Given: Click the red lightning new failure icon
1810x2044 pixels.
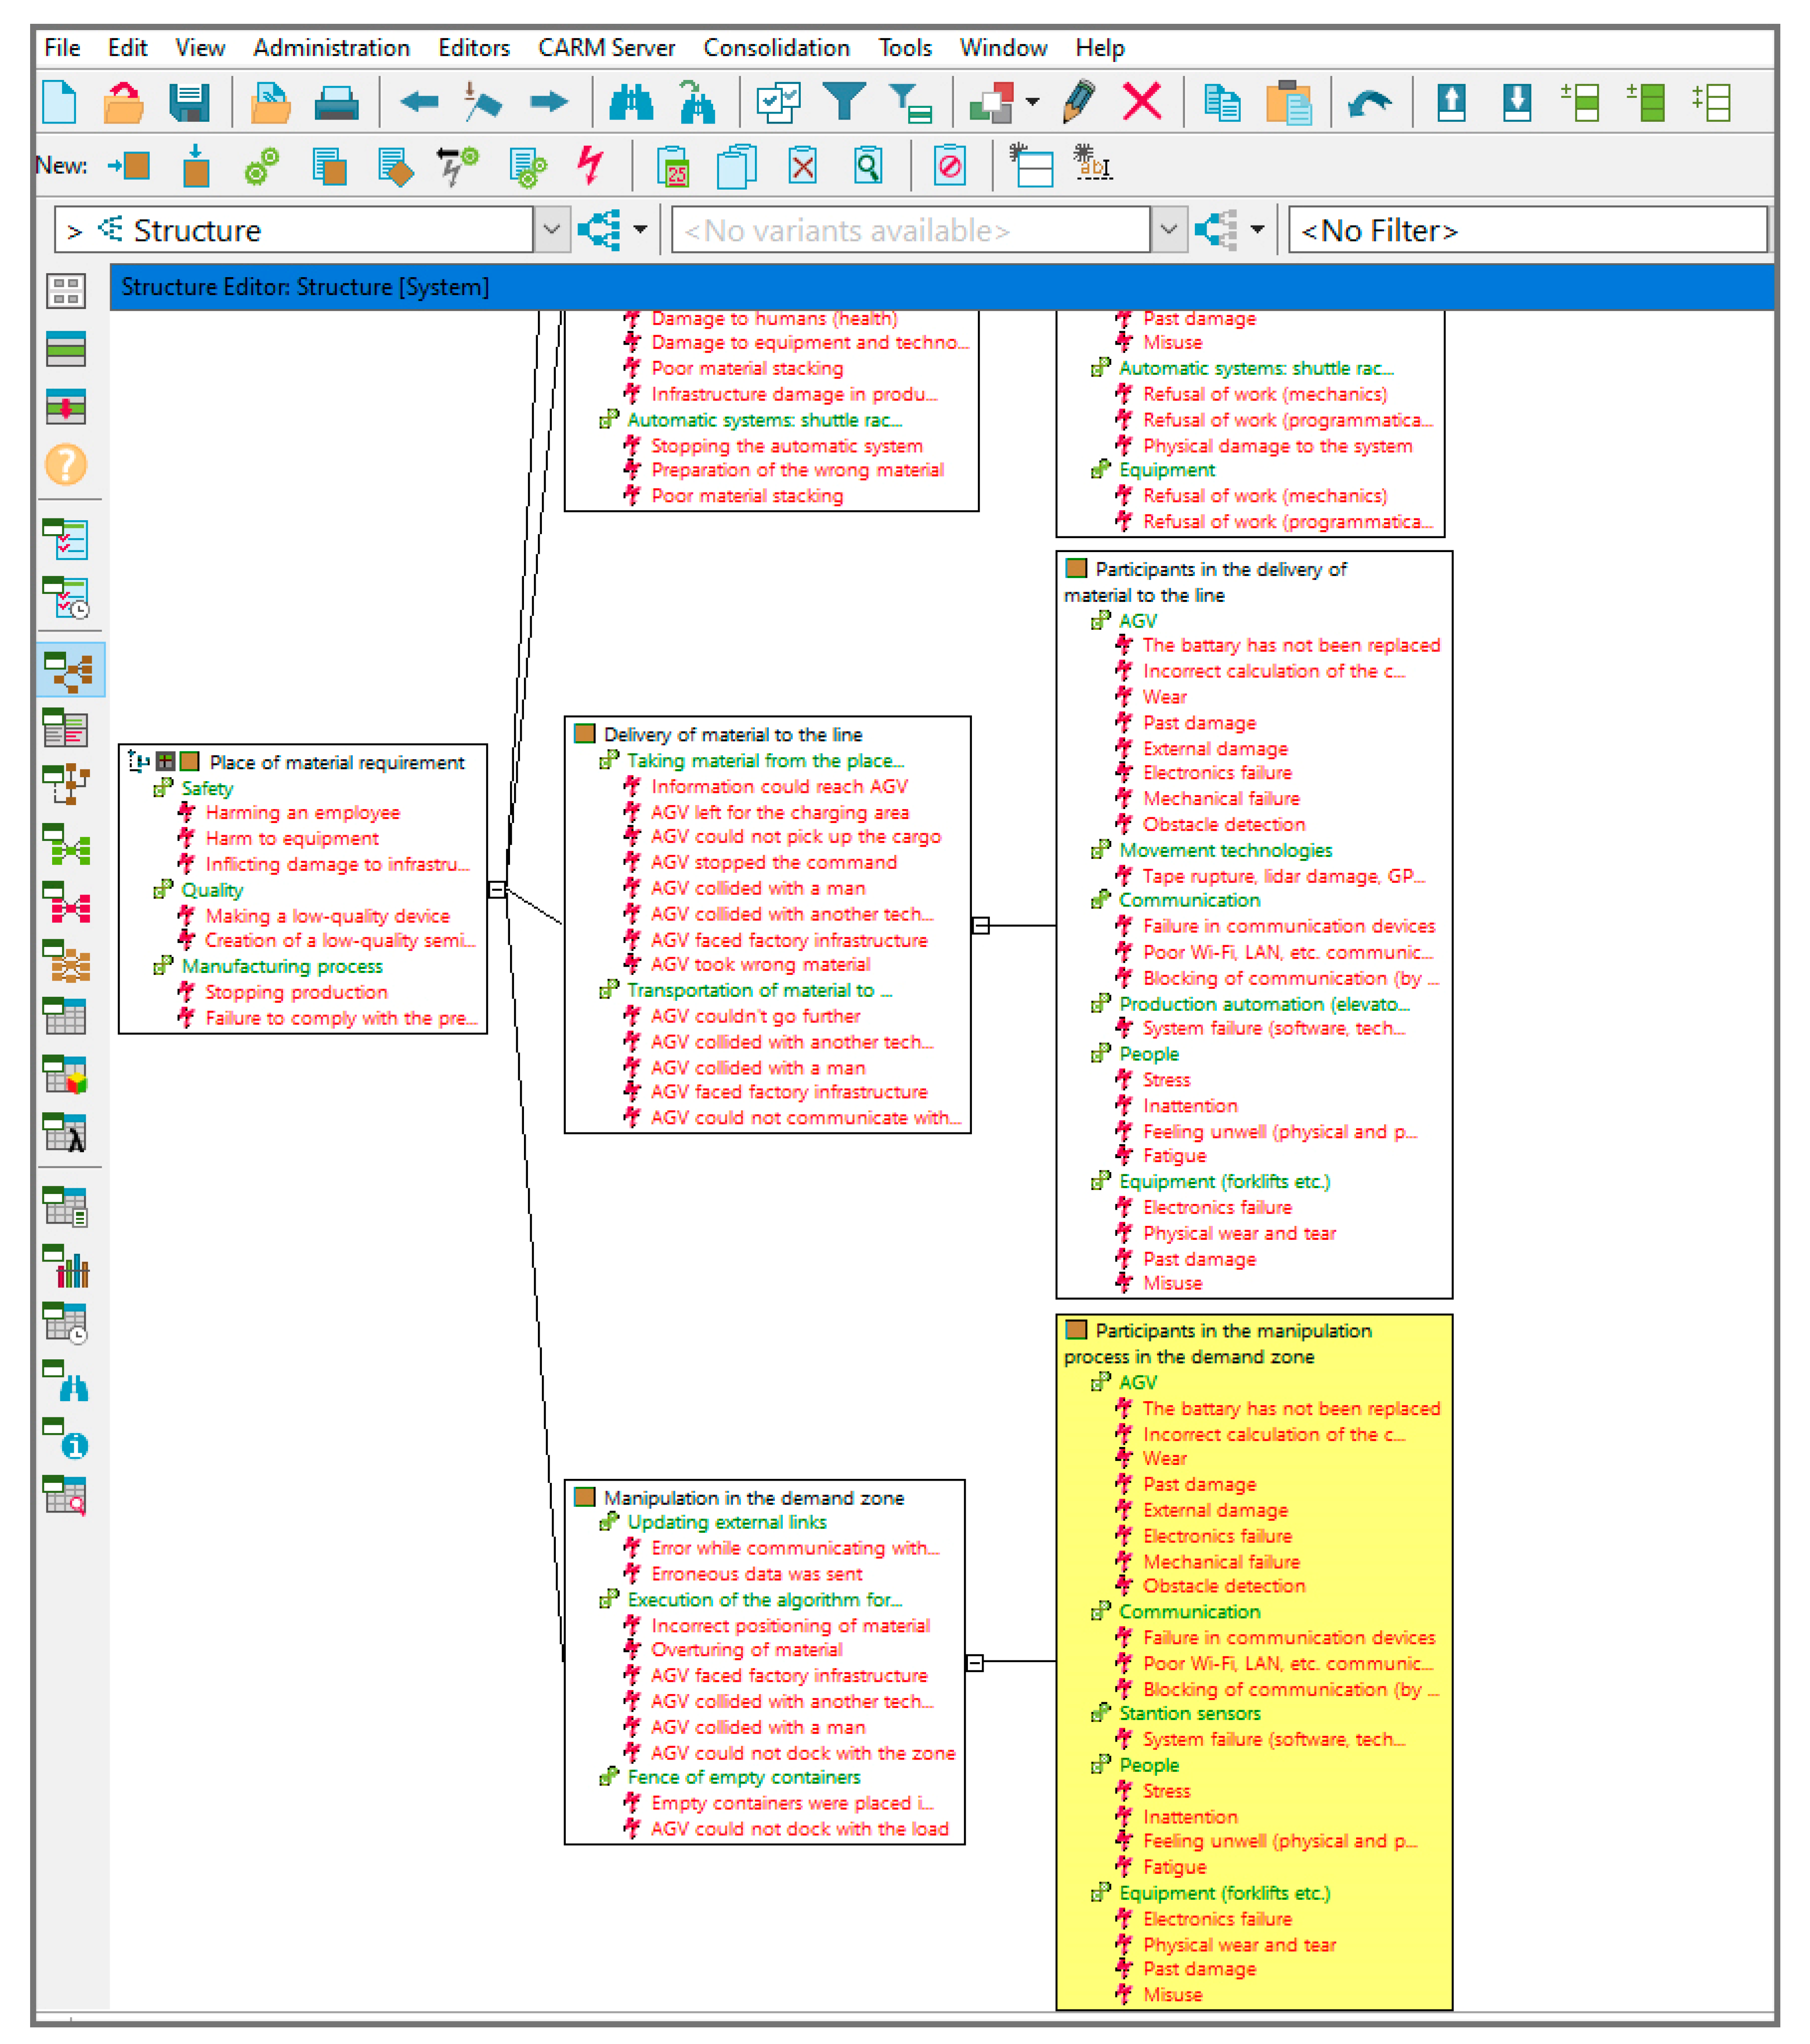Looking at the screenshot, I should click(591, 165).
